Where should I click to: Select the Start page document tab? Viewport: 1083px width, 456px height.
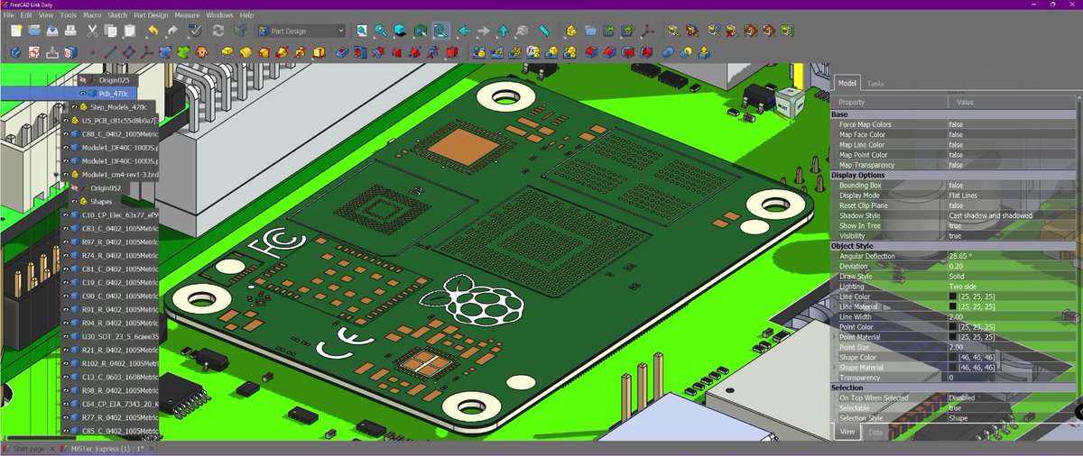[x=30, y=448]
